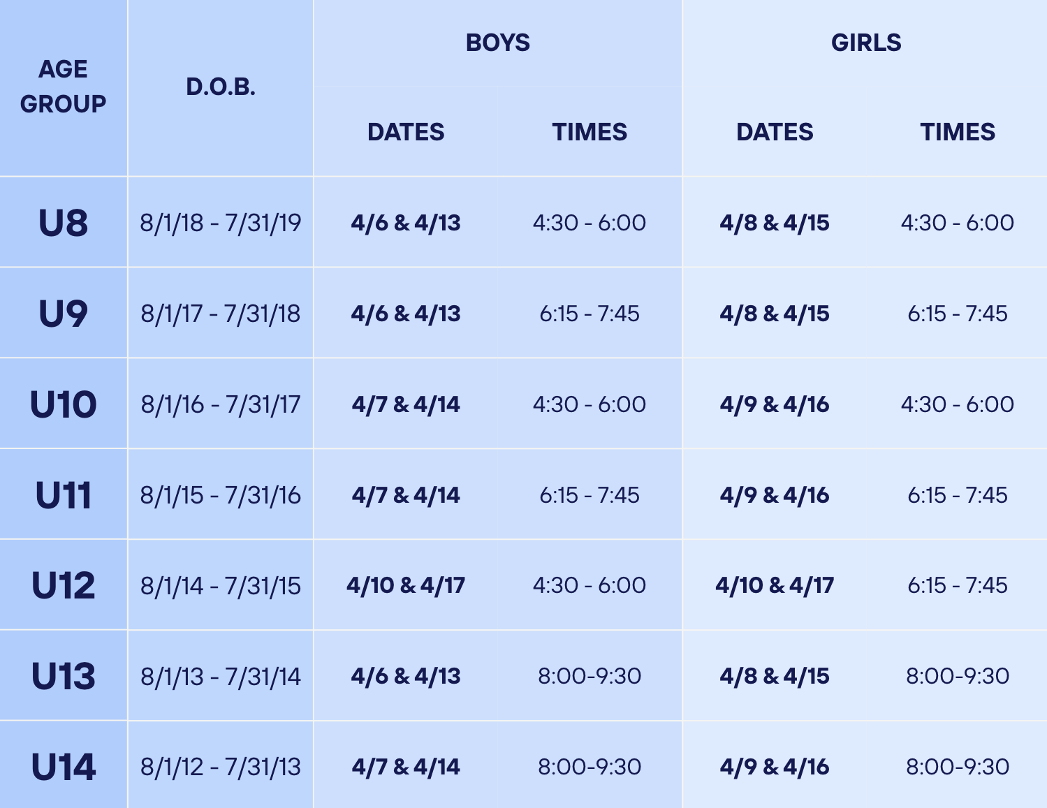This screenshot has height=808, width=1047.
Task: Select the GIRLS section header
Action: 866,43
